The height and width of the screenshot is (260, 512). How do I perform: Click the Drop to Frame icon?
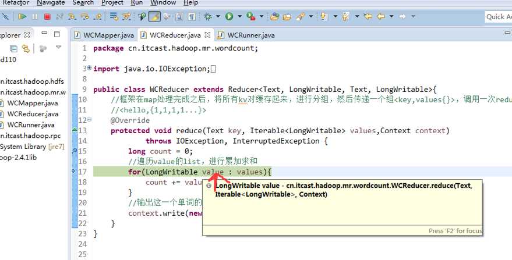tap(114, 16)
